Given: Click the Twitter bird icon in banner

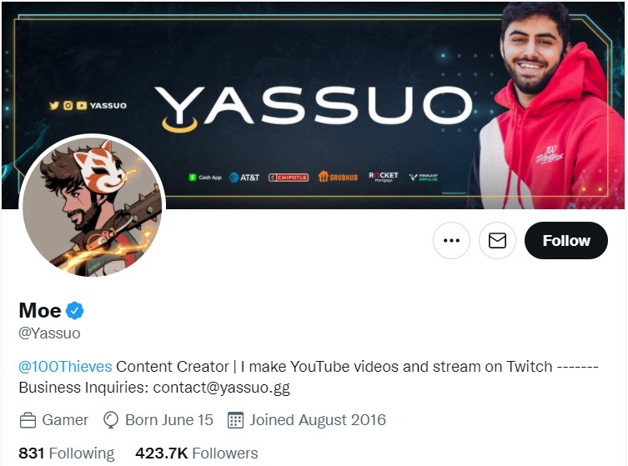Looking at the screenshot, I should click(x=54, y=105).
